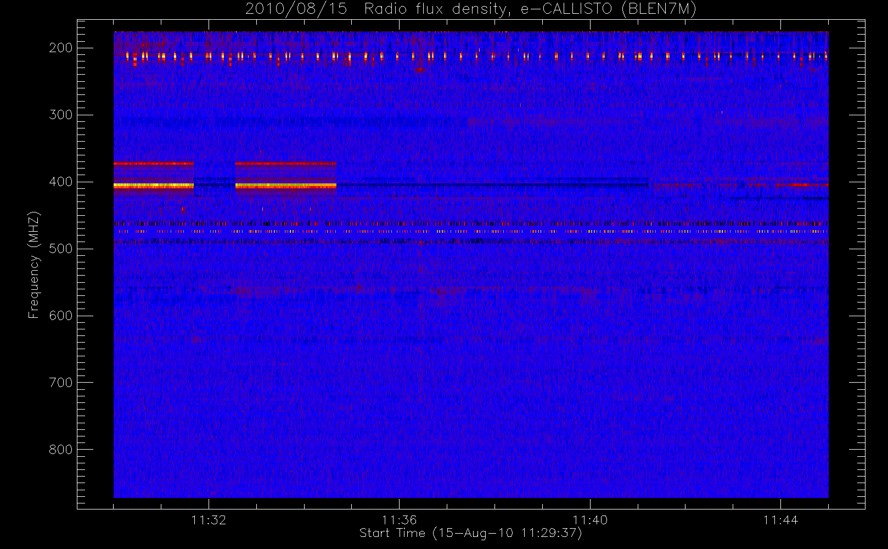
Task: Click the 200 frequency tick label
Action: (60, 48)
